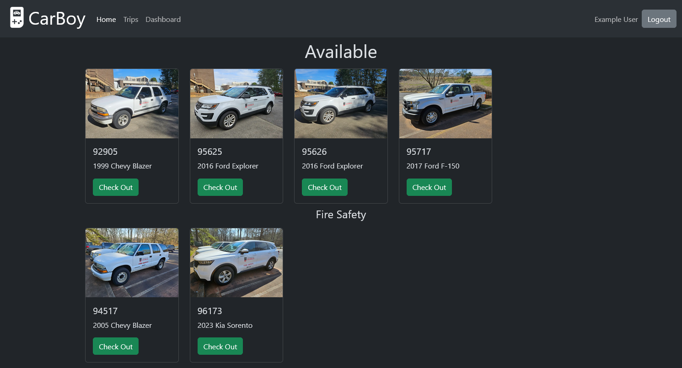Select the photo of vehicle 95625

point(236,104)
